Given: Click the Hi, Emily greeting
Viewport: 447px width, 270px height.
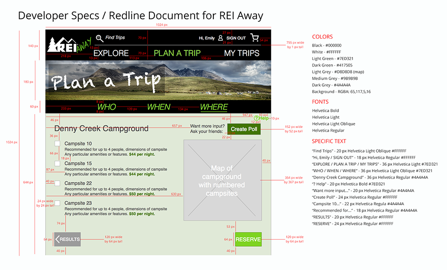Looking at the screenshot, I should (x=207, y=38).
